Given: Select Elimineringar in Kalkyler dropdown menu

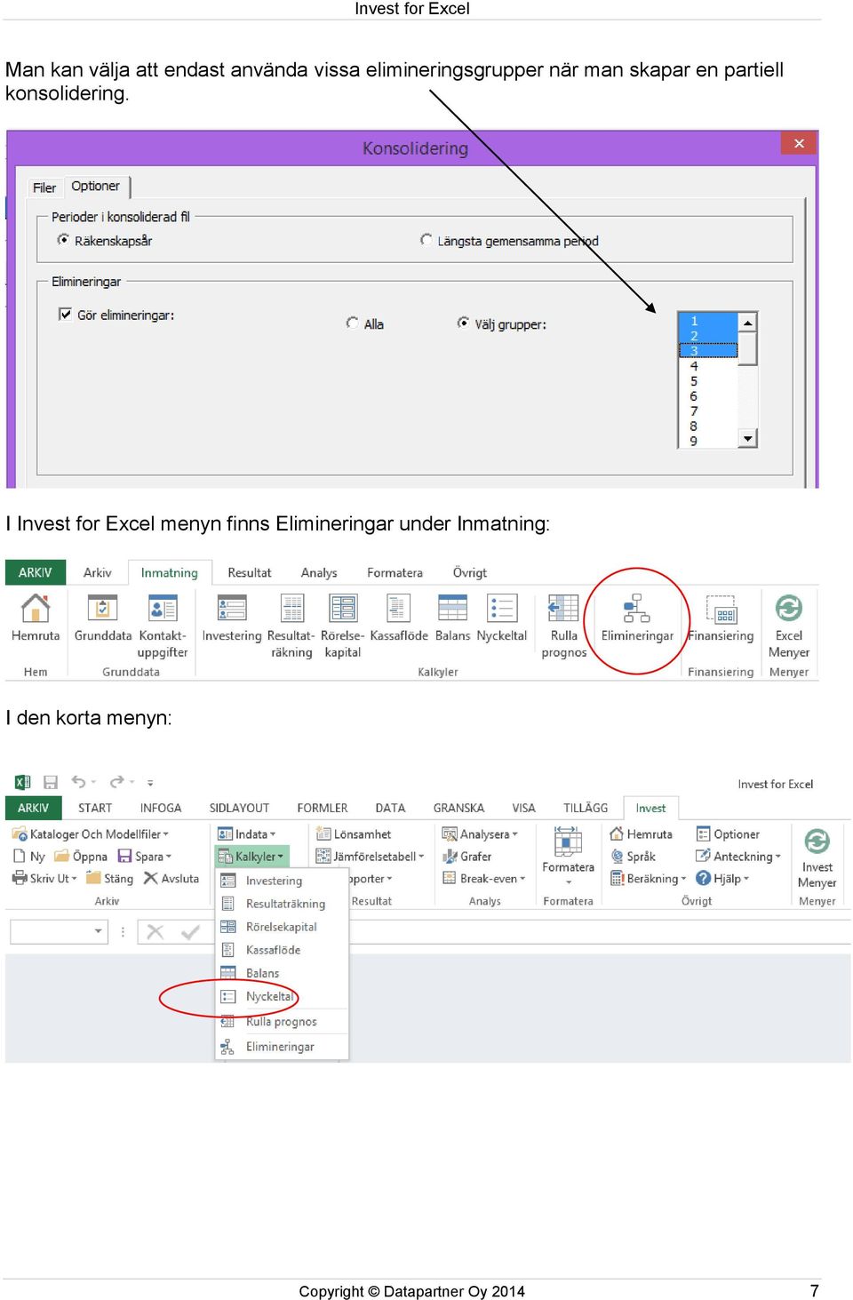Looking at the screenshot, I should [282, 1047].
